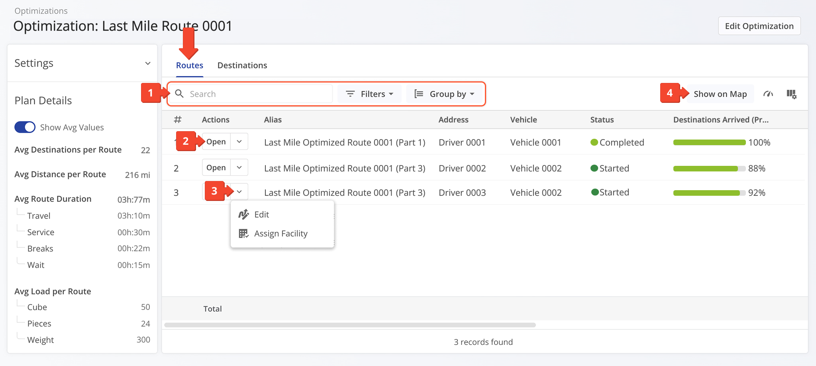The height and width of the screenshot is (366, 816).
Task: Click the magnifying glass search icon
Action: click(x=179, y=94)
